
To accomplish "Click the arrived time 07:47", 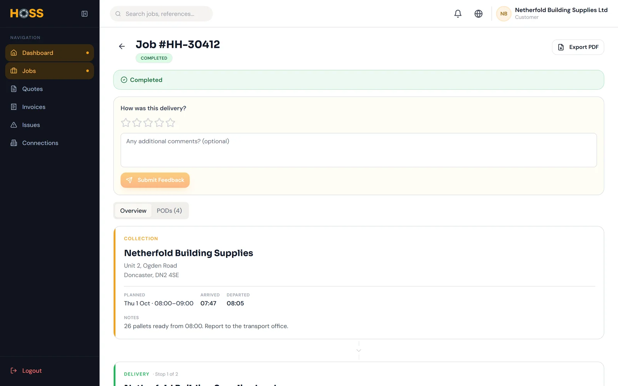I will (208, 303).
